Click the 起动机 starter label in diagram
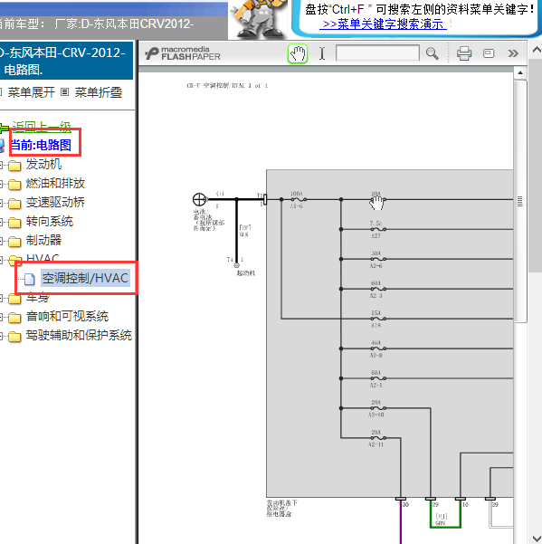Screen dimensions: 542x544 tap(245, 273)
